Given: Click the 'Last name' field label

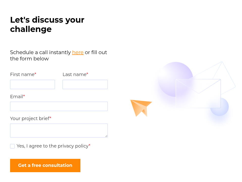Looking at the screenshot, I should click(x=74, y=75).
